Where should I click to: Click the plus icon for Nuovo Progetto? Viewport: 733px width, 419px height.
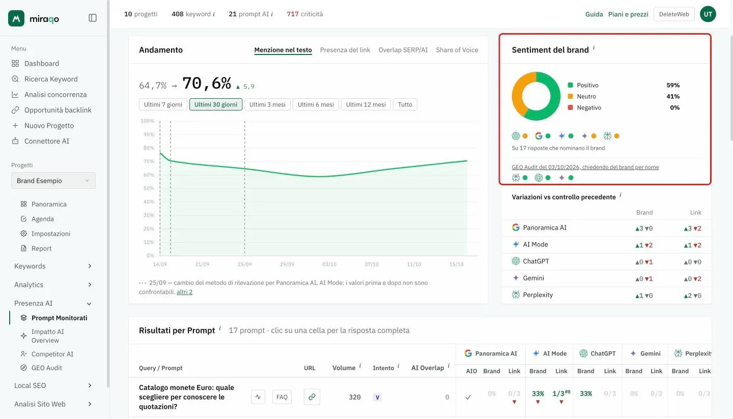[x=15, y=126]
